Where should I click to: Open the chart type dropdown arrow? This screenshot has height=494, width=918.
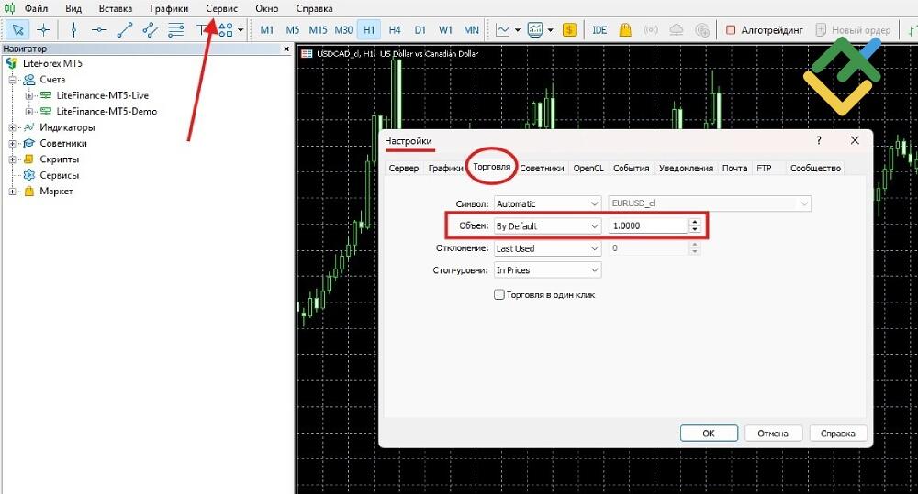click(518, 30)
